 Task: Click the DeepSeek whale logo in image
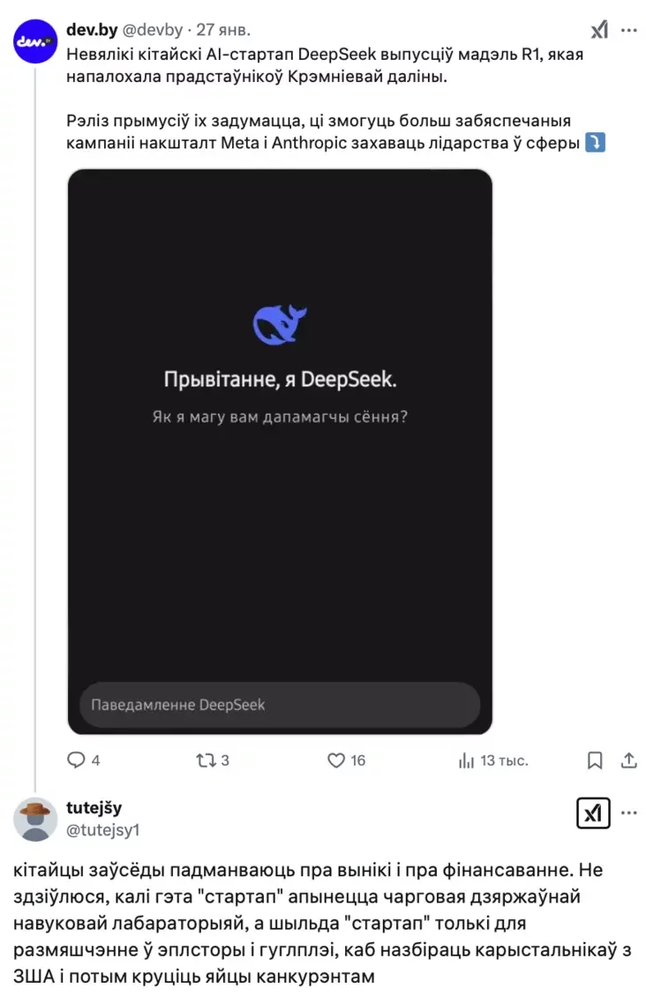tap(280, 324)
